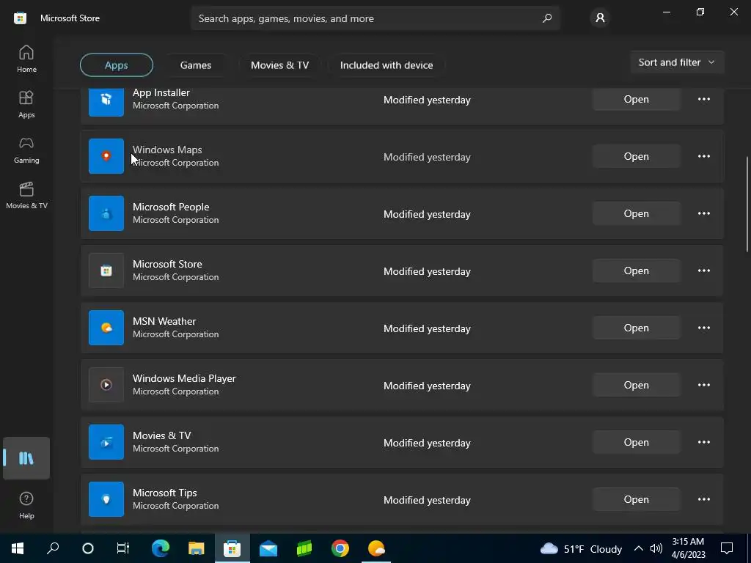751x563 pixels.
Task: Open more options for Windows Media Player
Action: tap(704, 385)
